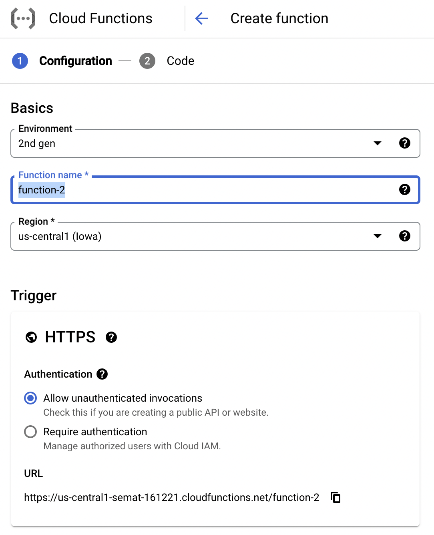Switch to the Code step
The height and width of the screenshot is (535, 434).
180,61
